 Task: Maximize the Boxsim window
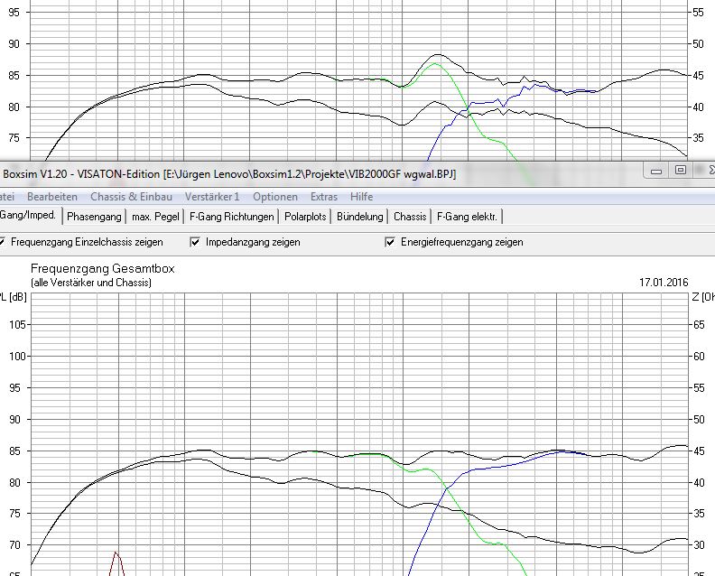coord(680,170)
